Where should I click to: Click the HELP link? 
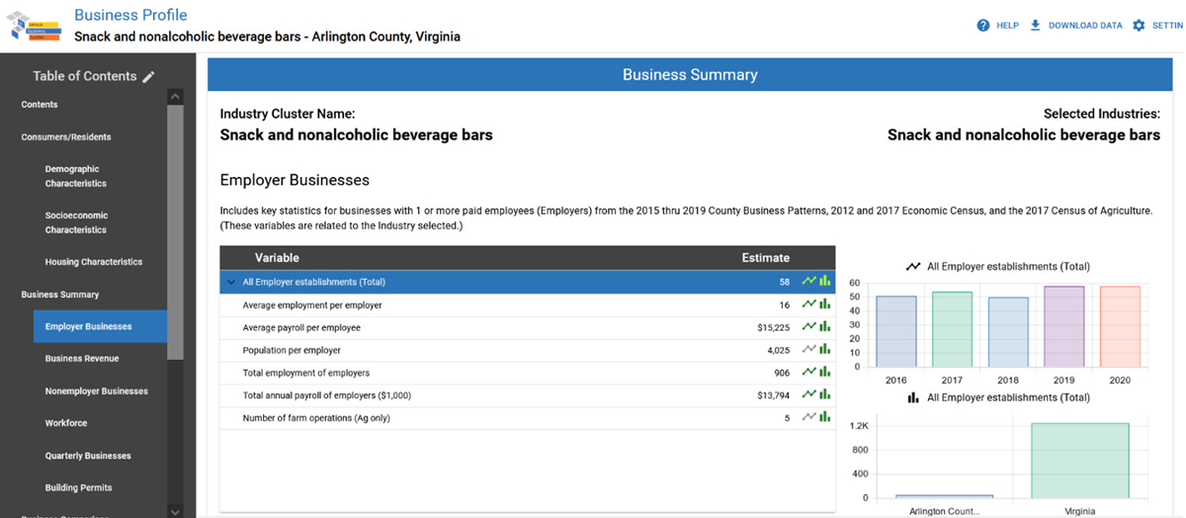[x=1008, y=26]
